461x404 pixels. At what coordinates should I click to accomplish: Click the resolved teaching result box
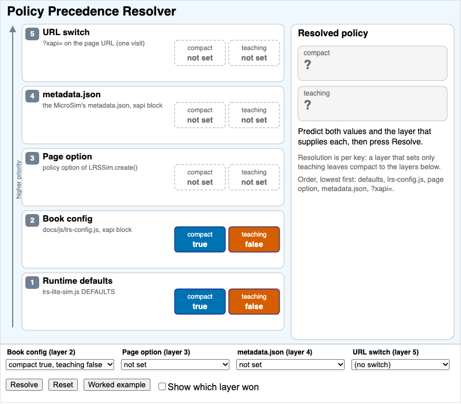[x=372, y=104]
